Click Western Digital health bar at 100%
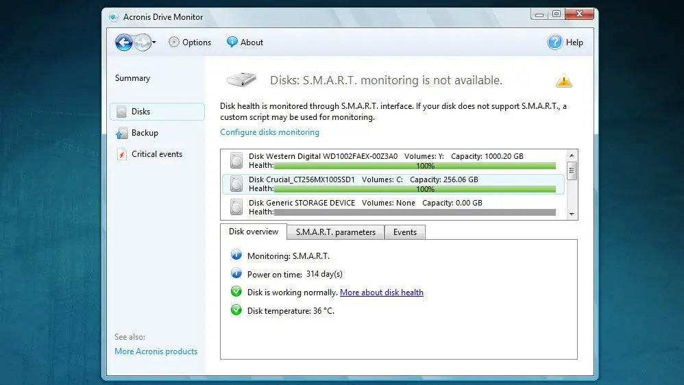The image size is (684, 385). tap(415, 166)
